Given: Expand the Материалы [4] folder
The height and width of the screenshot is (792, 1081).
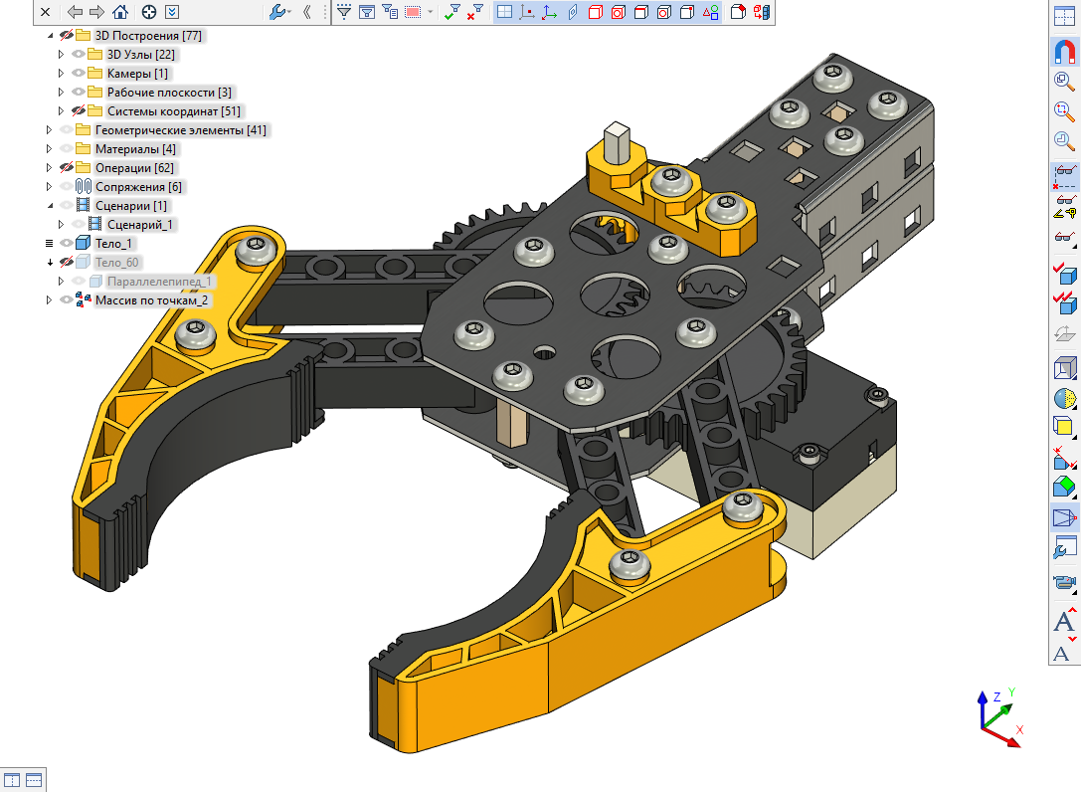Looking at the screenshot, I should coord(50,149).
